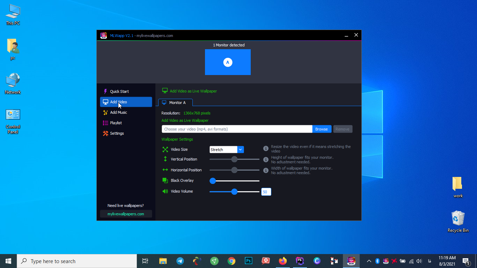The width and height of the screenshot is (477, 268).
Task: Switch to the Monitor A tab
Action: (175, 103)
